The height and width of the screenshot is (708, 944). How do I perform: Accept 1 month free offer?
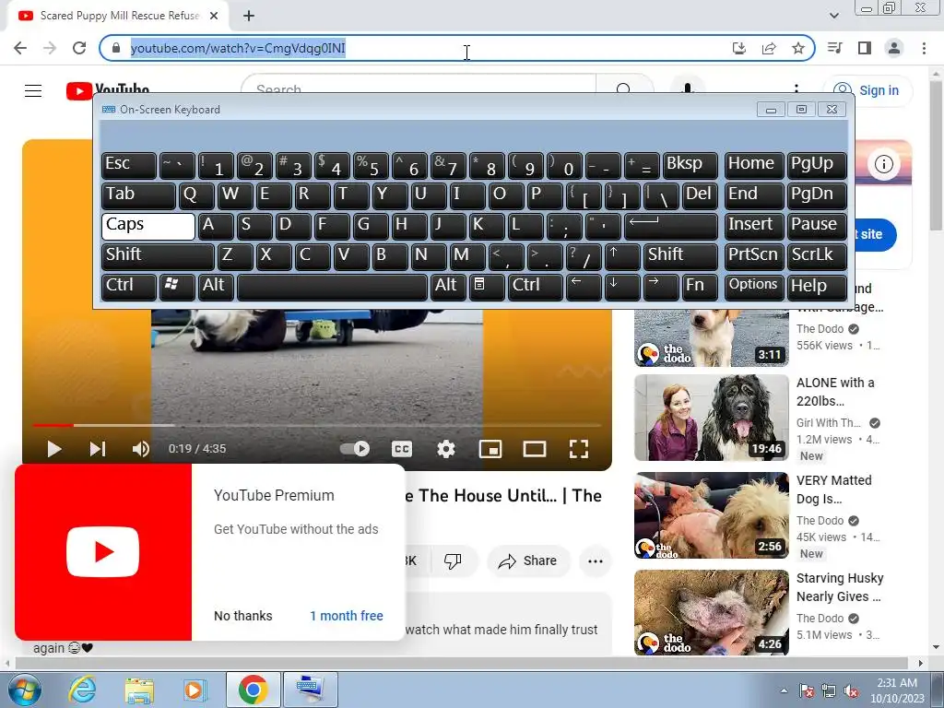(x=347, y=616)
